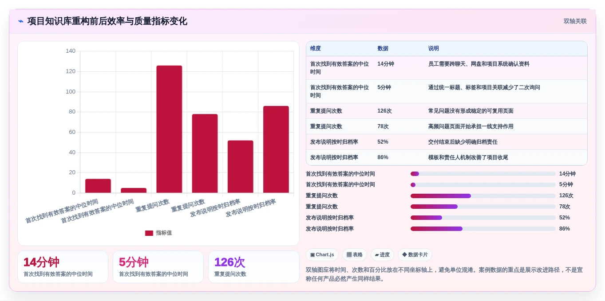Click the 52% cell in the table

(x=383, y=142)
